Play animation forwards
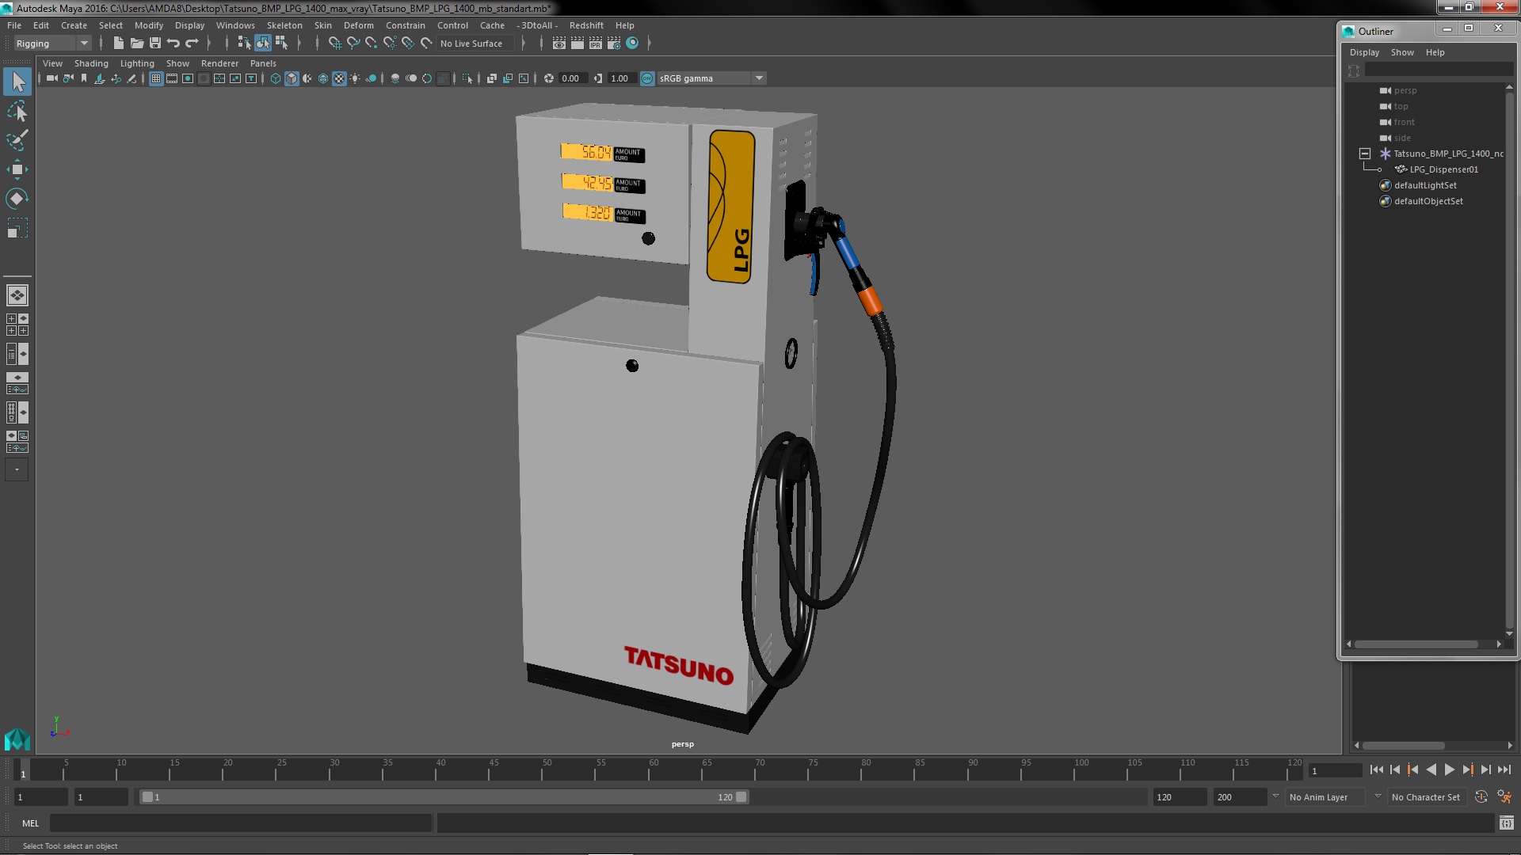 click(1449, 769)
